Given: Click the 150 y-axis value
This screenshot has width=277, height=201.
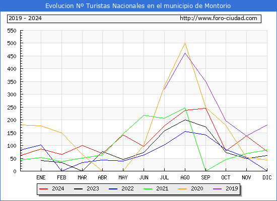Looking at the screenshot, I should coord(12,133).
